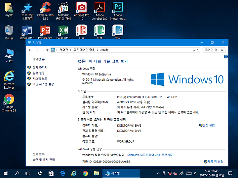Open Settings gear on the taskbar
This screenshot has width=238, height=178.
(x=40, y=173)
